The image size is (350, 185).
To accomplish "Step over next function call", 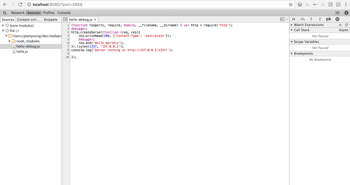I will pyautogui.click(x=302, y=19).
